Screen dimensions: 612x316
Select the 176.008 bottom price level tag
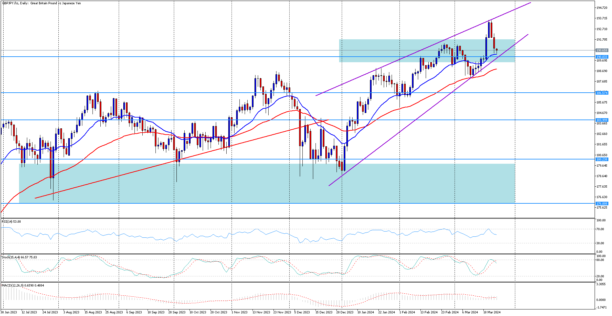602,204
